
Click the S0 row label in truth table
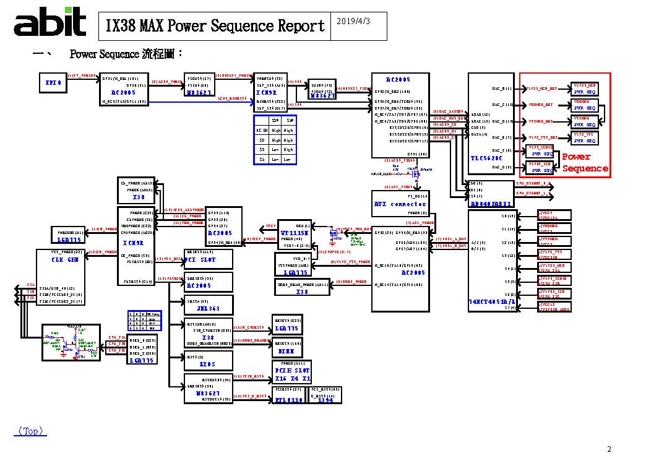(262, 140)
